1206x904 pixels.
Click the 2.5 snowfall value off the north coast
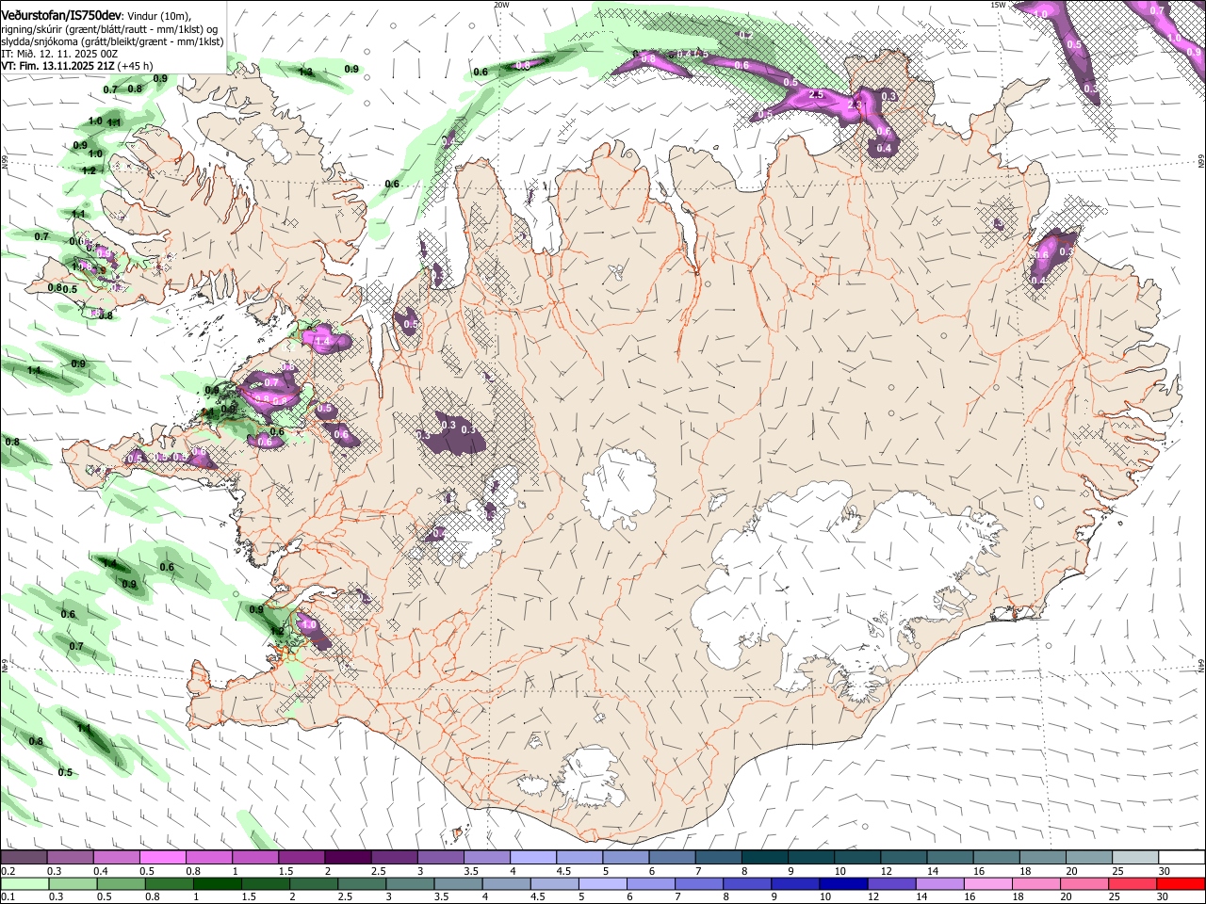[x=817, y=95]
